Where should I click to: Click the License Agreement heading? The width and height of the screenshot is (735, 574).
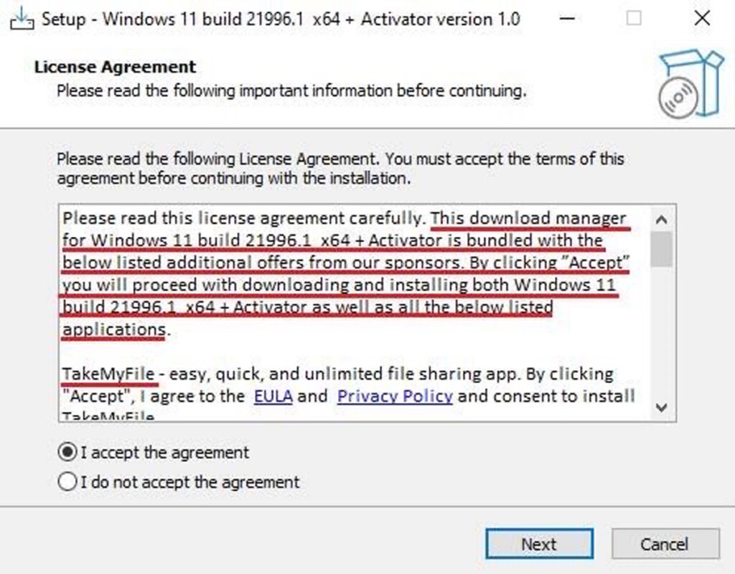point(114,66)
